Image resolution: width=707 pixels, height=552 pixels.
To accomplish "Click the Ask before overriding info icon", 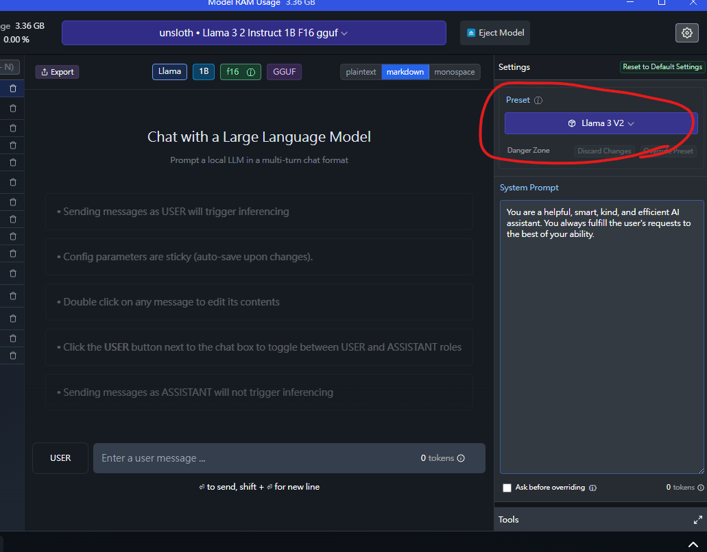I will click(592, 488).
